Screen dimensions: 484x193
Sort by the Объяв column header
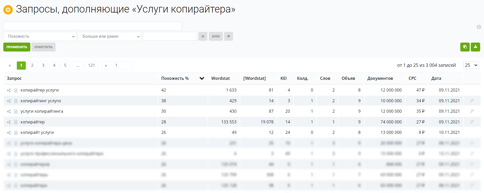pyautogui.click(x=348, y=78)
